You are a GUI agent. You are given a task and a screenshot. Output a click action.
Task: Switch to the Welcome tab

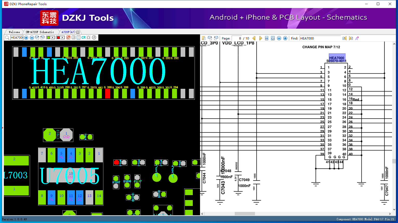click(14, 32)
